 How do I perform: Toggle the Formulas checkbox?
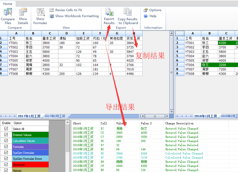pos(6,146)
